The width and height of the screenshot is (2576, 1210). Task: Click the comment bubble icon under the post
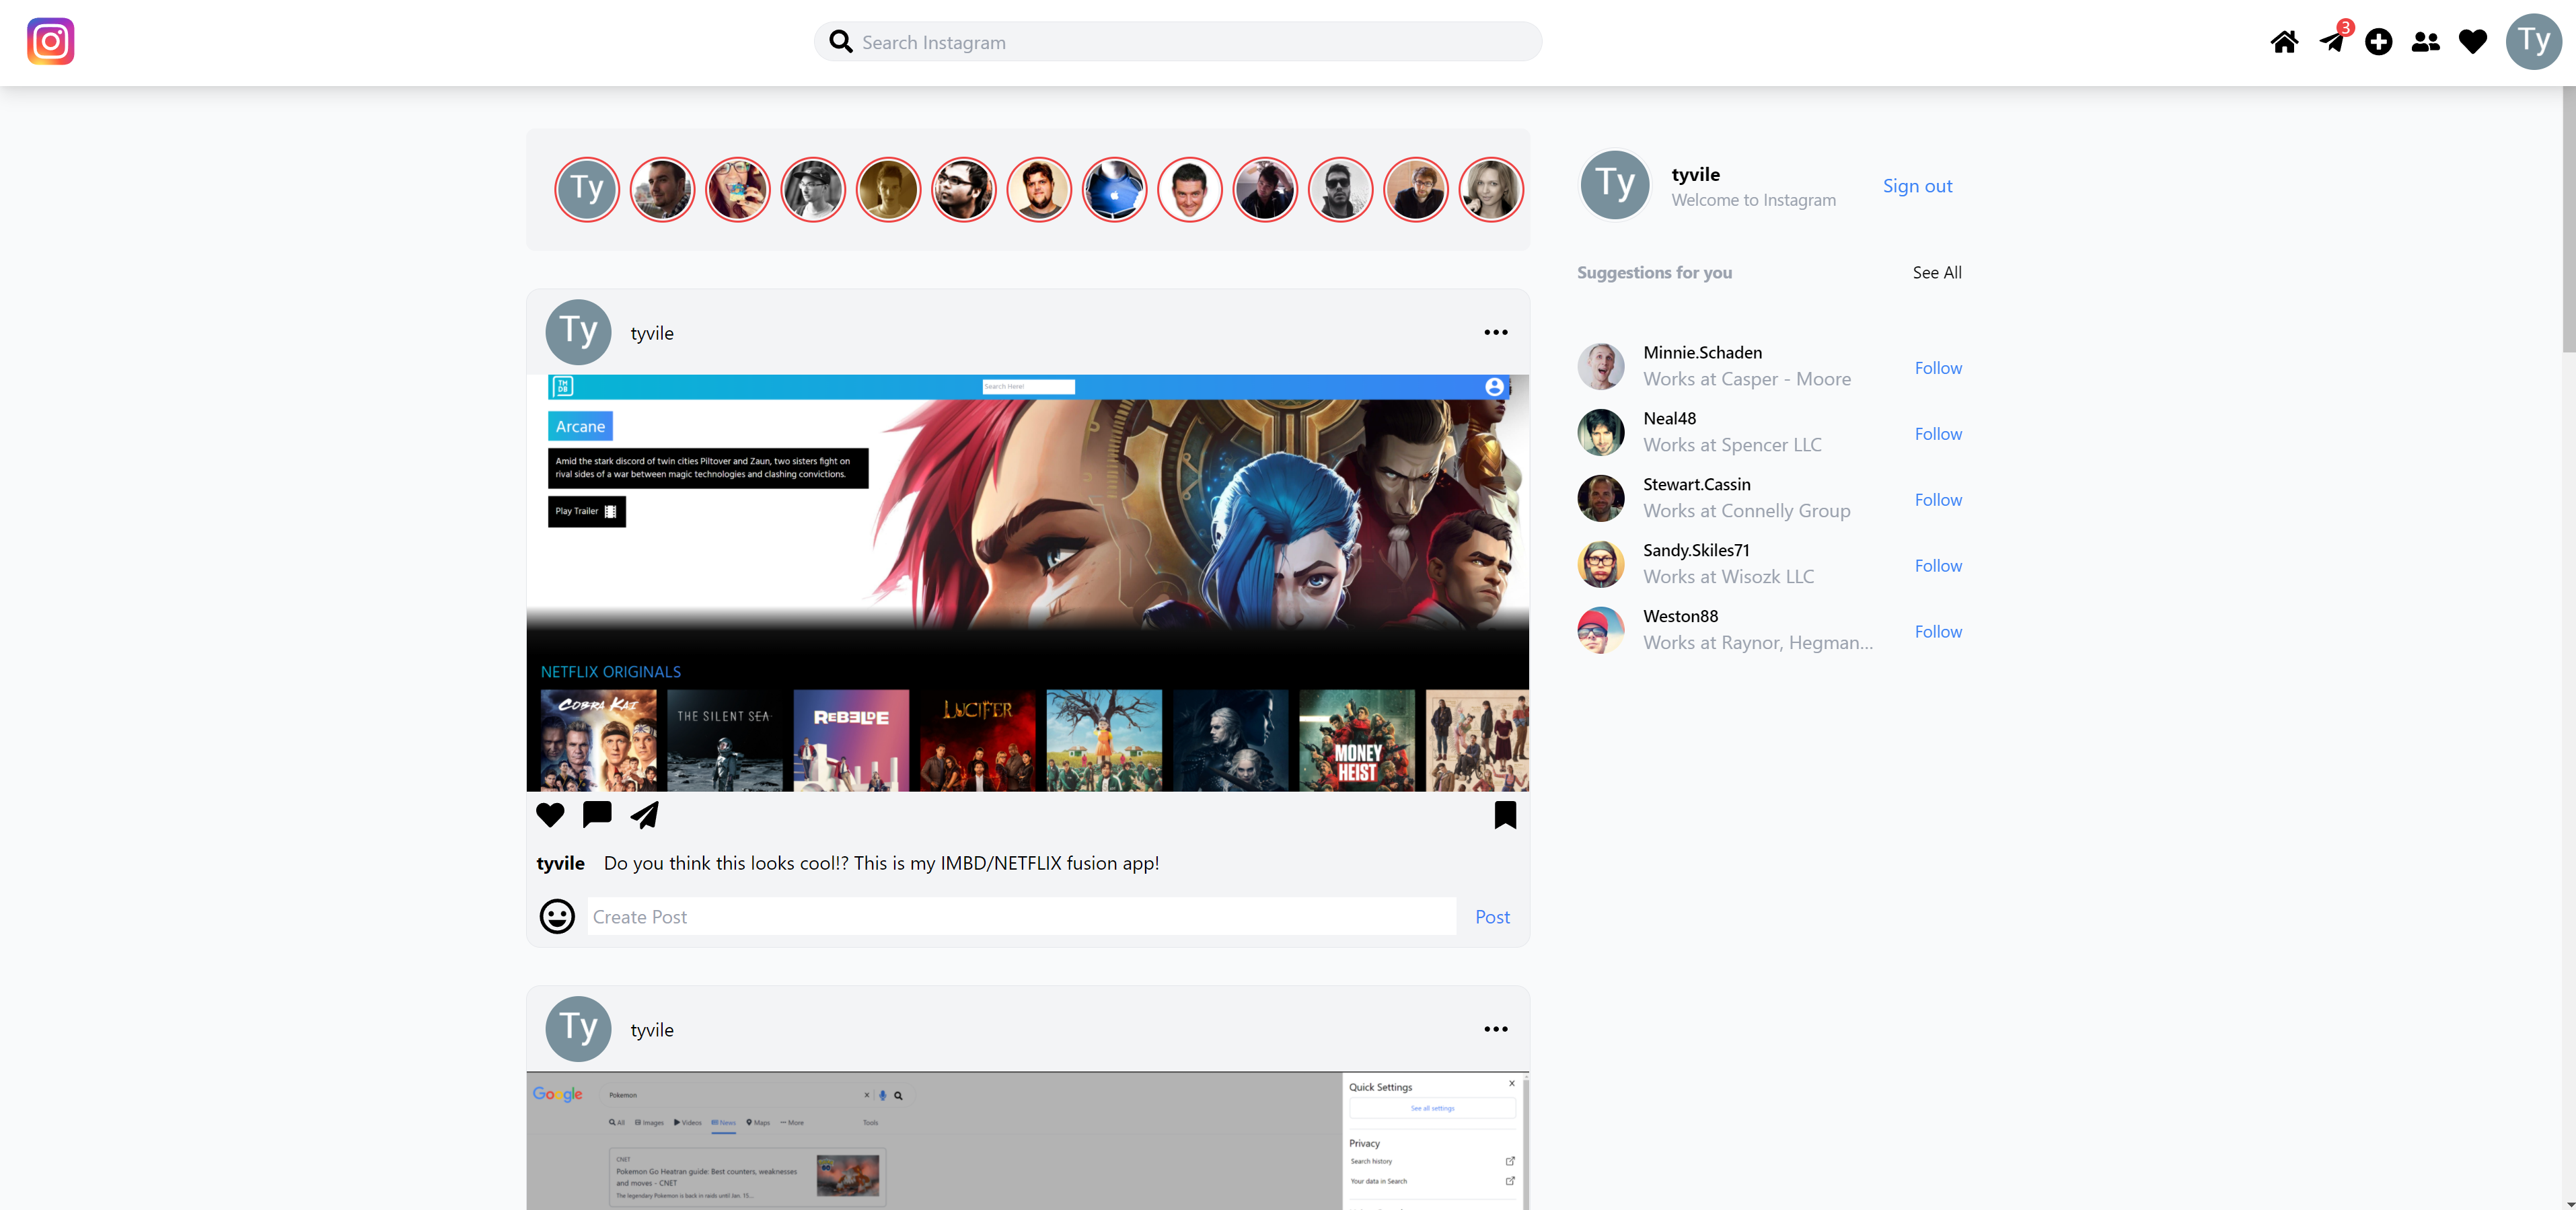597,815
